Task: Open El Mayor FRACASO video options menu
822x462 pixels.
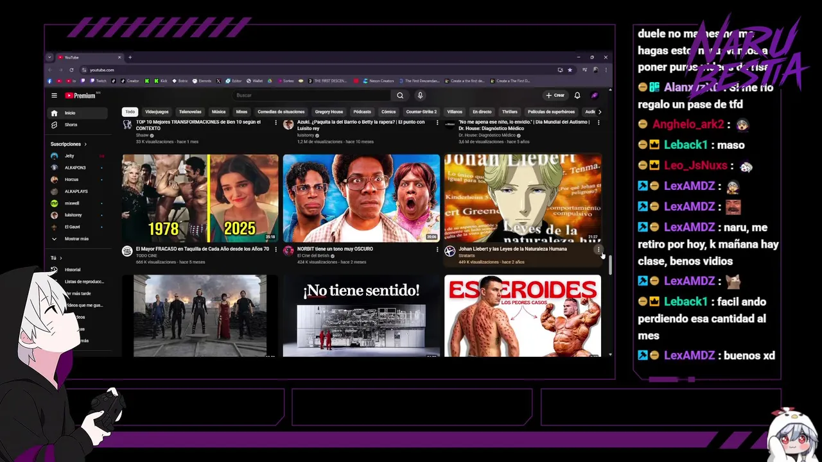Action: click(x=276, y=250)
